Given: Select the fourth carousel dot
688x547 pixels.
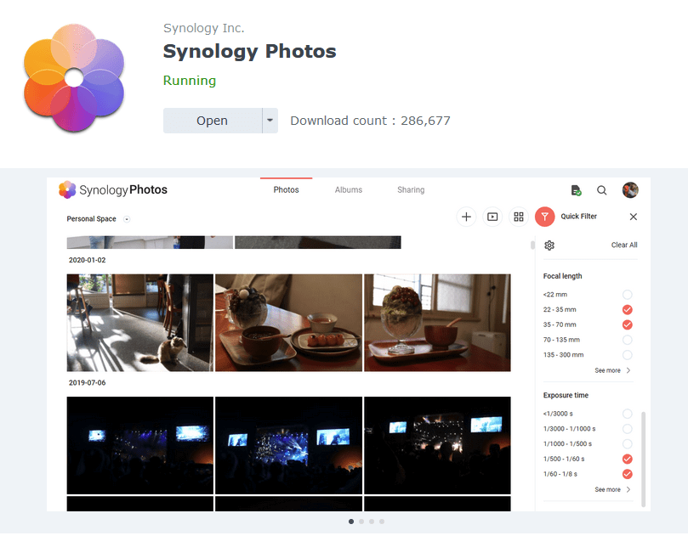Looking at the screenshot, I should point(382,522).
